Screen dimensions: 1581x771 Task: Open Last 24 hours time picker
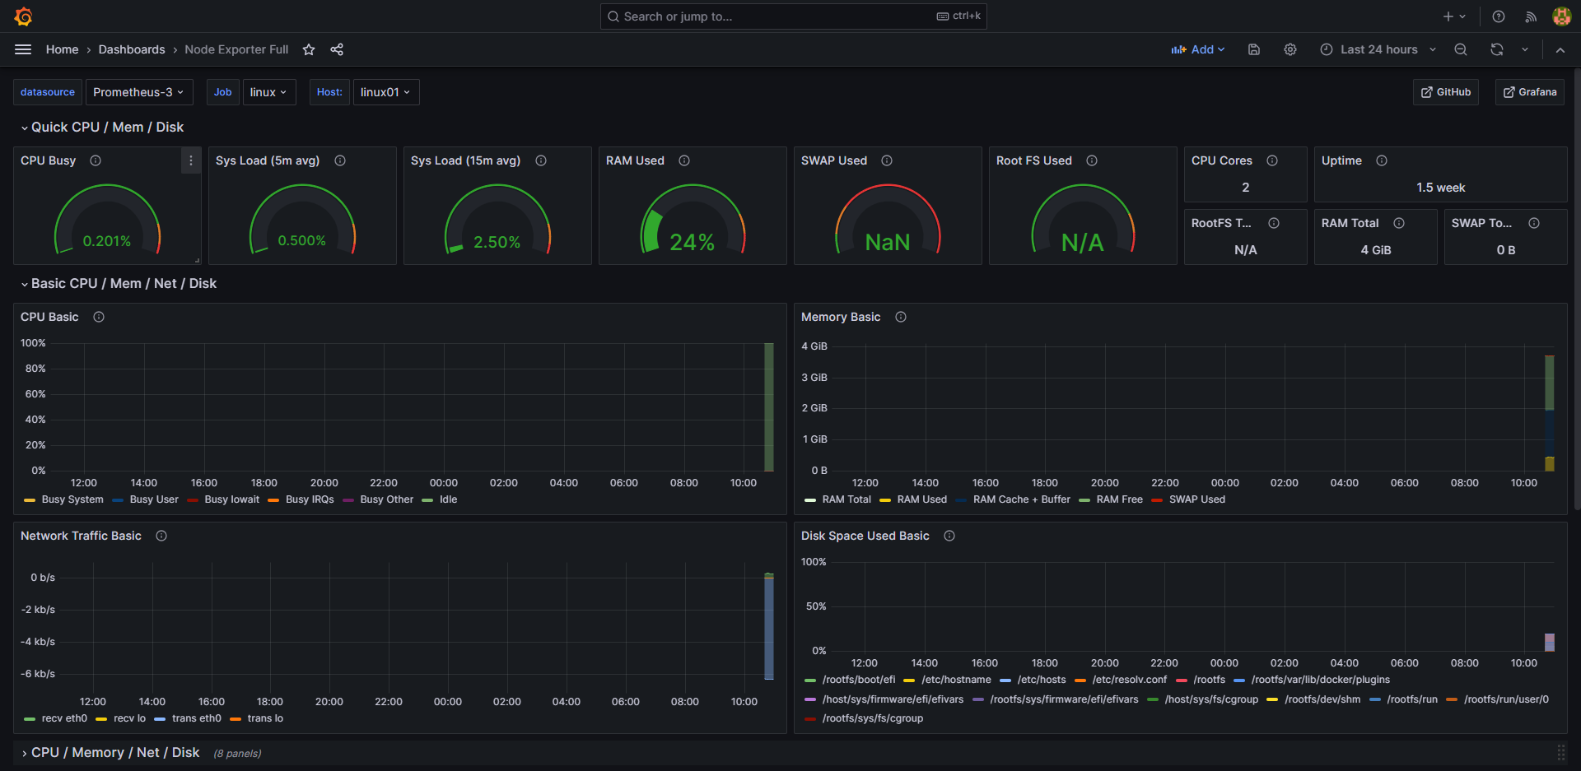[1378, 49]
